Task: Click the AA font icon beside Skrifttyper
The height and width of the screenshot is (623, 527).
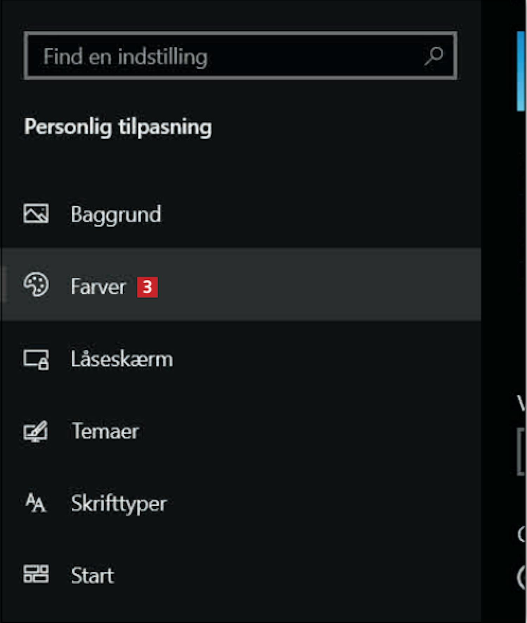Action: click(x=36, y=503)
